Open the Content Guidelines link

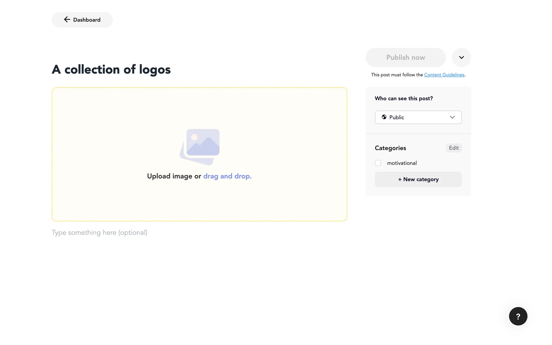[444, 75]
